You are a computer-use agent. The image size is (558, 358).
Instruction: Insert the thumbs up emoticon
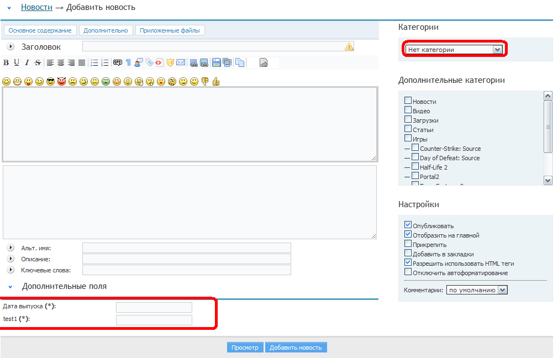(216, 82)
